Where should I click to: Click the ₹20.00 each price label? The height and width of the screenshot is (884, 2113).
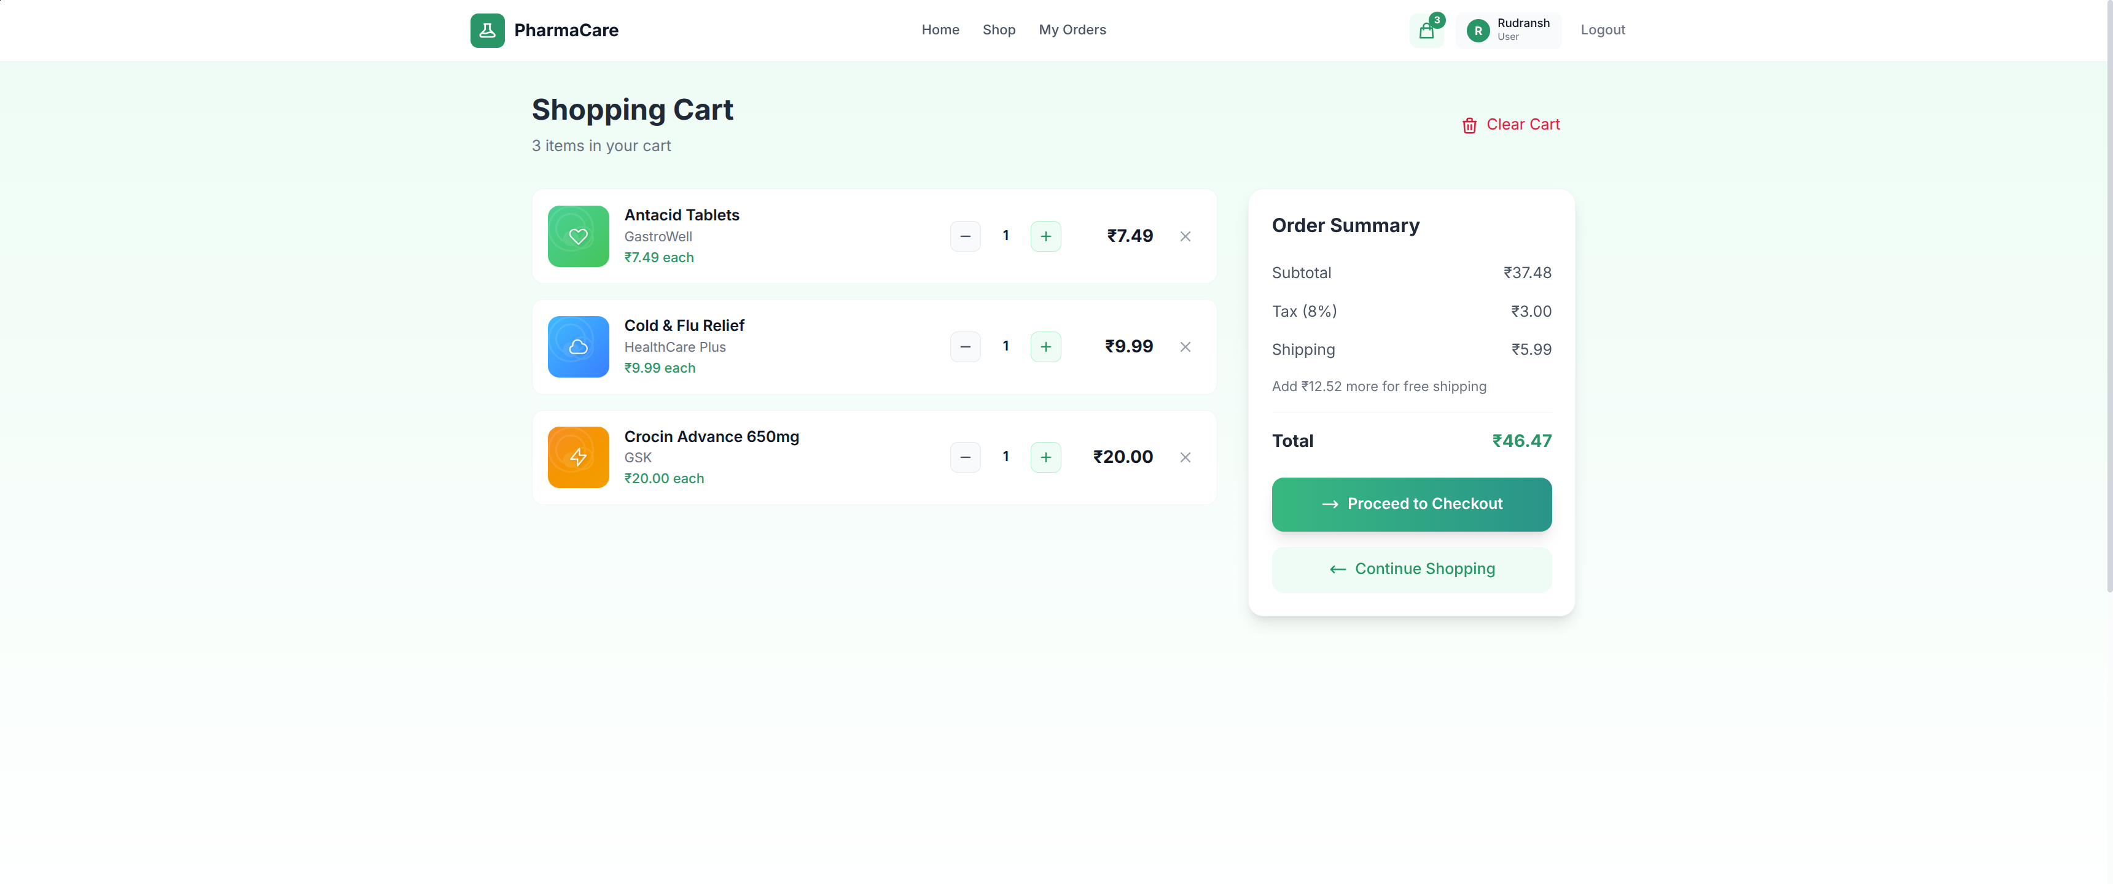pyautogui.click(x=663, y=478)
